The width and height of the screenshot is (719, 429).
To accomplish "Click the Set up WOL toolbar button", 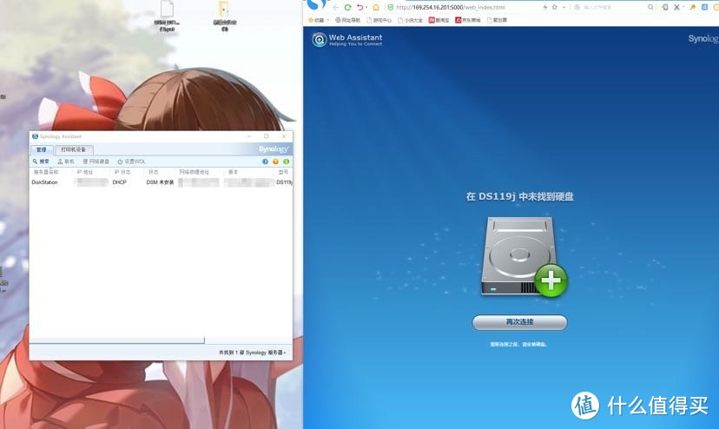I will 131,162.
